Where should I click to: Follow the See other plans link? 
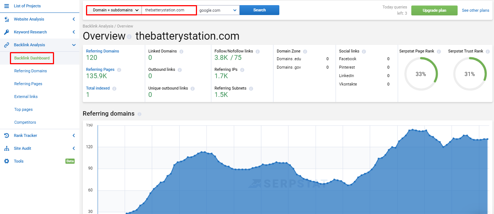tap(476, 10)
